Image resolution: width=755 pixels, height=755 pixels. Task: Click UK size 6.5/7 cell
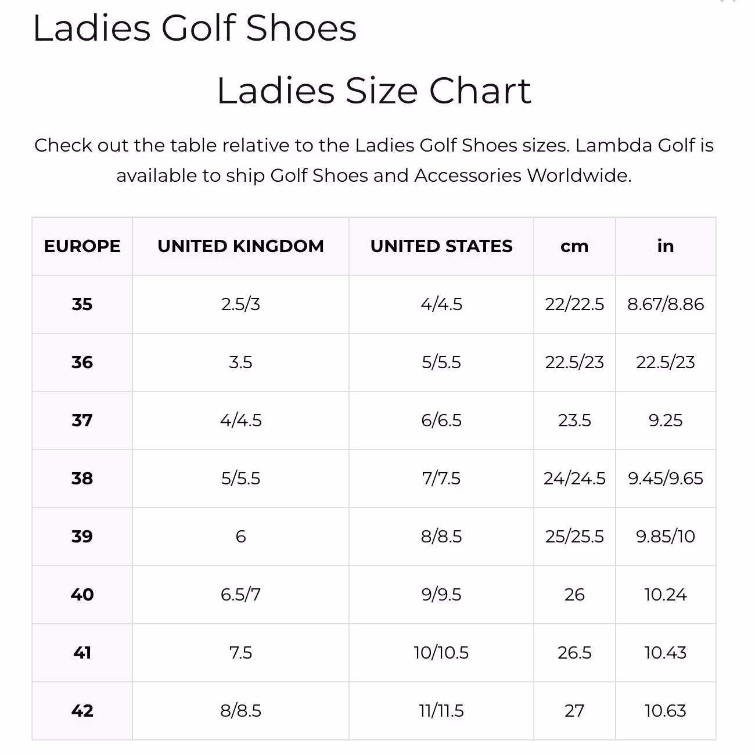click(x=240, y=595)
